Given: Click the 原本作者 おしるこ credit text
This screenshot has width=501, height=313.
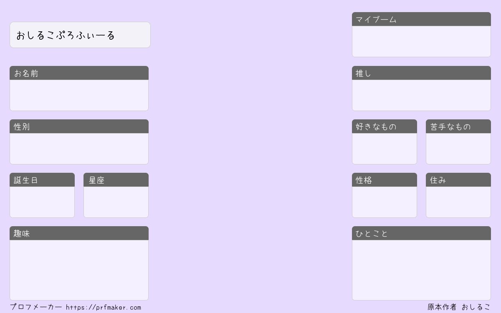Looking at the screenshot, I should pyautogui.click(x=459, y=307).
